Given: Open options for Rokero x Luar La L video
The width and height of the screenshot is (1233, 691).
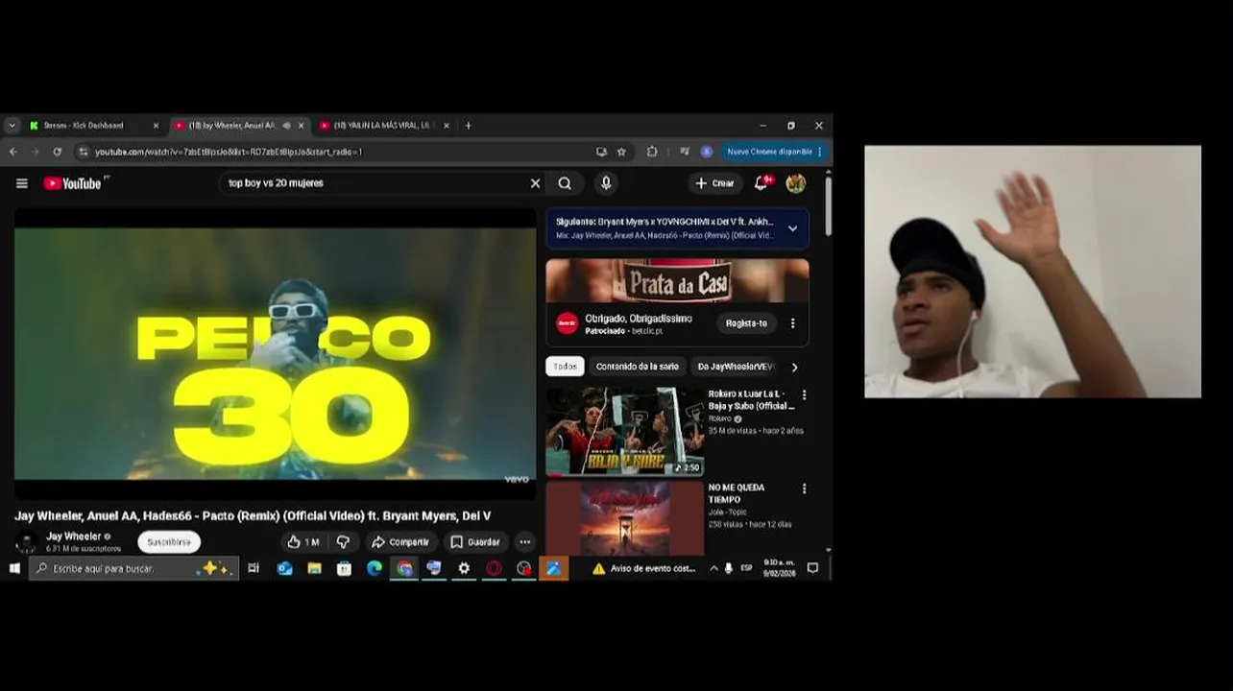Looking at the screenshot, I should tap(804, 394).
